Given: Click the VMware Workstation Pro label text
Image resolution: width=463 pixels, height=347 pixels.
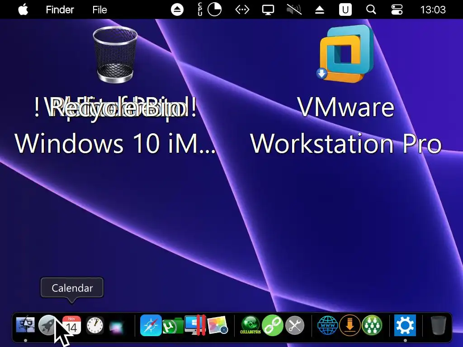Looking at the screenshot, I should click(346, 126).
